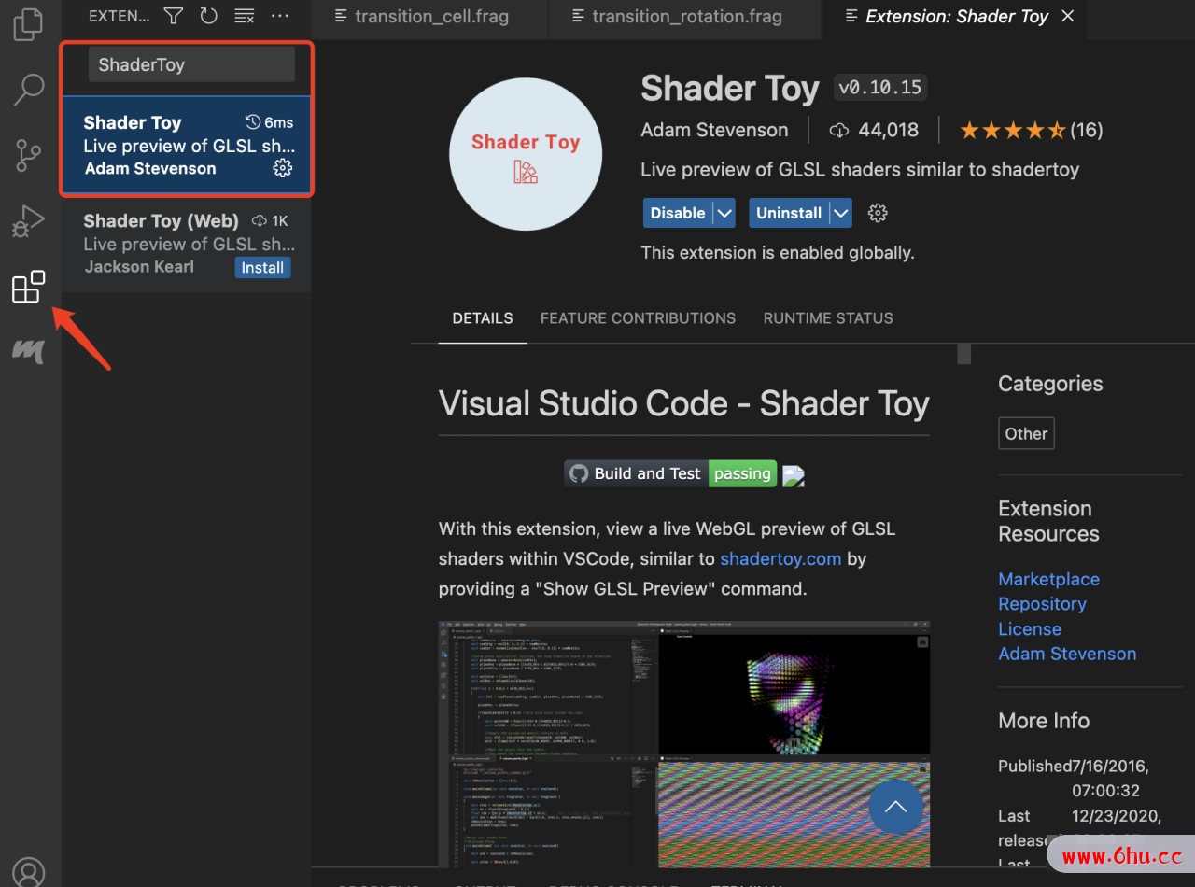The image size is (1195, 887).
Task: Expand the Uninstall dropdown arrow
Action: click(840, 213)
